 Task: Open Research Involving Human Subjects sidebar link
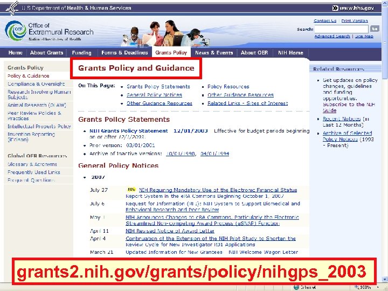39,94
